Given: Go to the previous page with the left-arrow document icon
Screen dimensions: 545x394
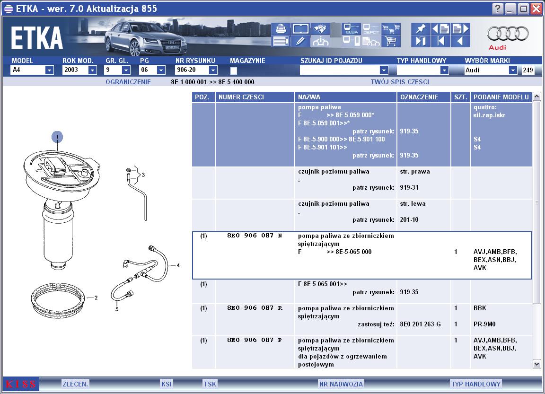Looking at the screenshot, I should (440, 29).
